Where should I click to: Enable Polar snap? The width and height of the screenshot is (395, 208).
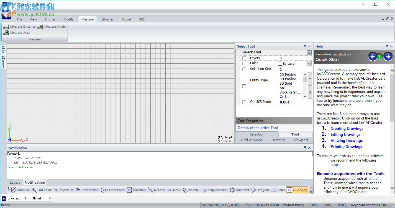coord(278,190)
